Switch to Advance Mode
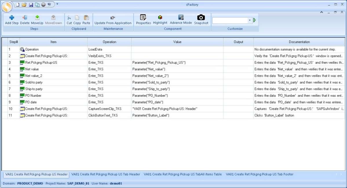The image size is (347, 188). tap(181, 19)
